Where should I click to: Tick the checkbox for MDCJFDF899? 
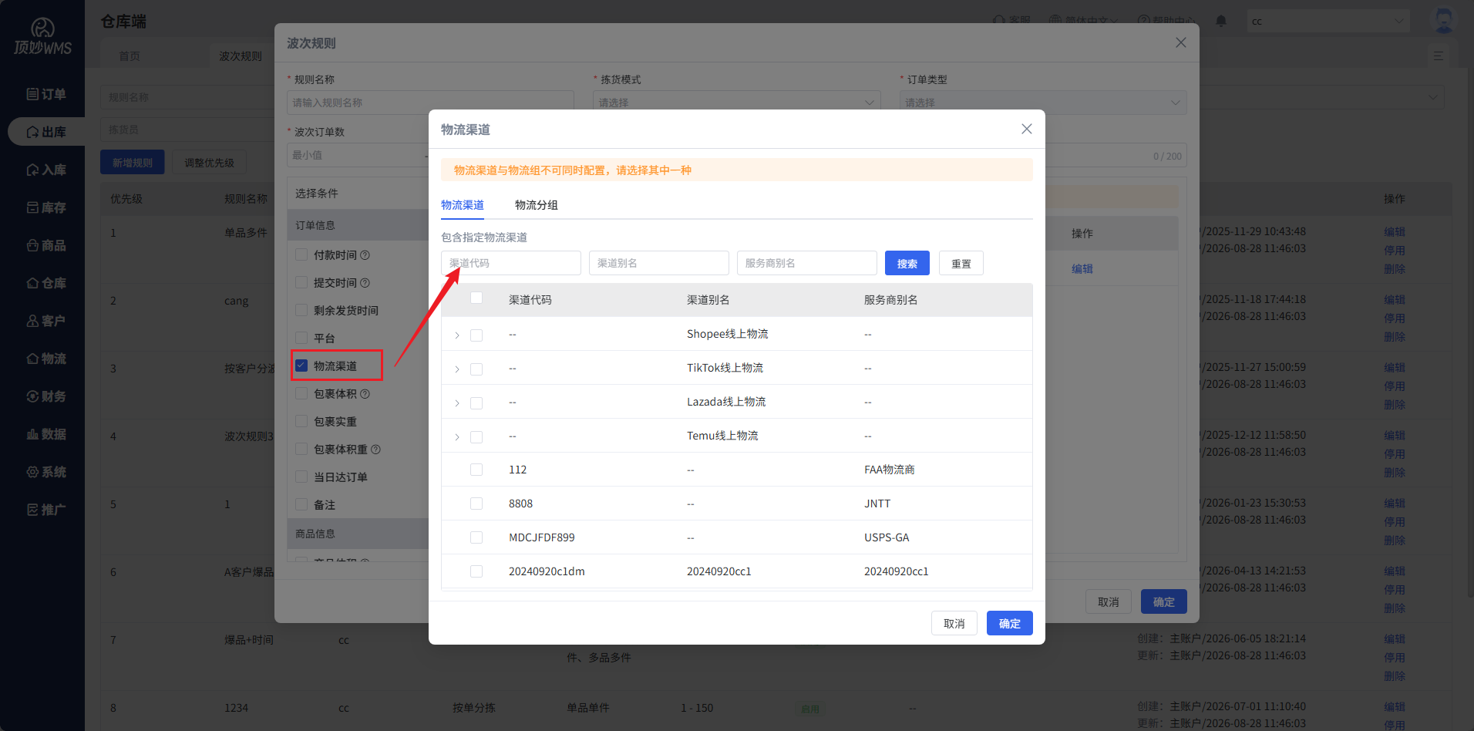point(476,537)
